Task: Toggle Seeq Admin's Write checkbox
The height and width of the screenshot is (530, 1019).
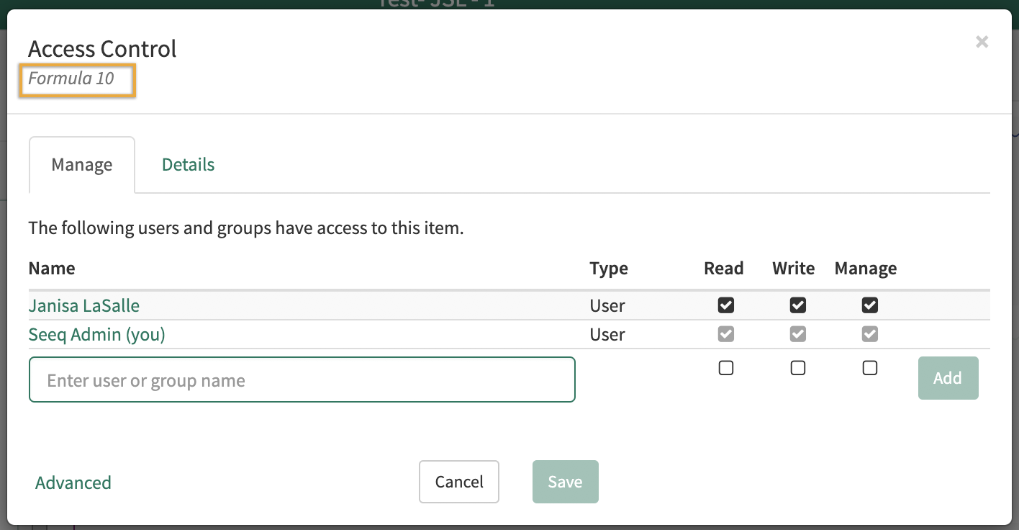Action: click(798, 335)
